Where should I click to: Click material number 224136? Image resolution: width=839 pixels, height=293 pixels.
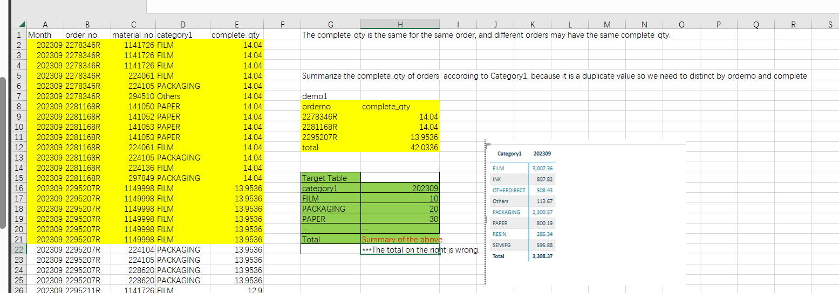[x=133, y=168]
